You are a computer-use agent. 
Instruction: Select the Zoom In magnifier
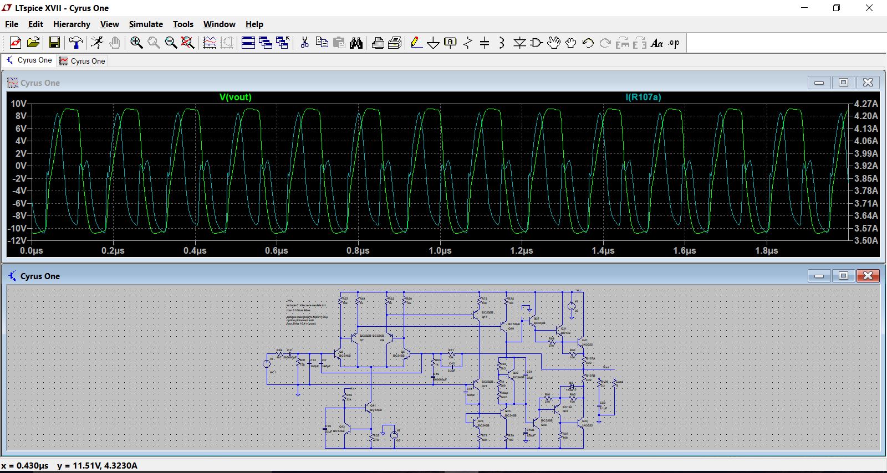[136, 43]
